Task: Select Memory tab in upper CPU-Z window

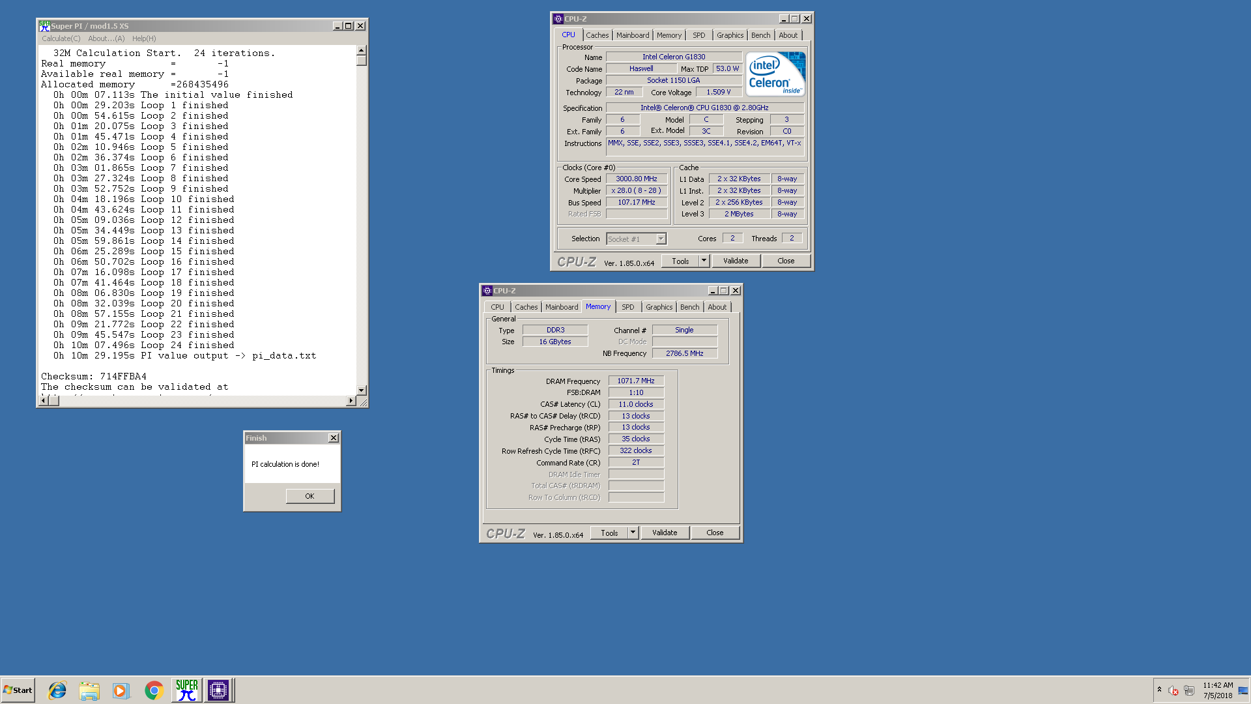Action: (x=669, y=35)
